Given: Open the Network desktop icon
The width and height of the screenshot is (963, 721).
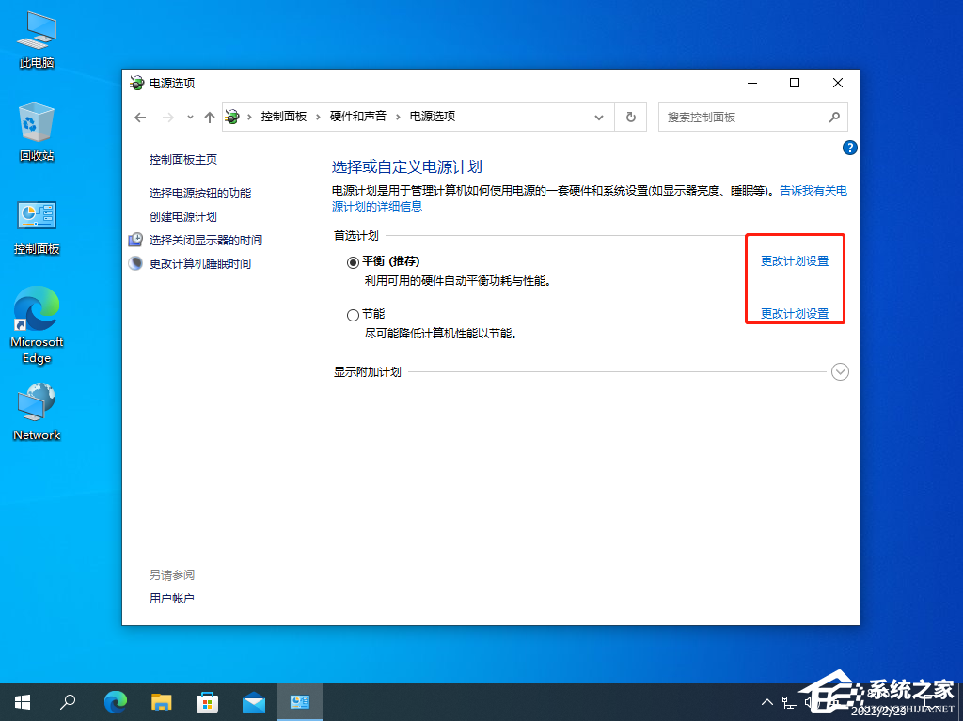Looking at the screenshot, I should pos(37,412).
